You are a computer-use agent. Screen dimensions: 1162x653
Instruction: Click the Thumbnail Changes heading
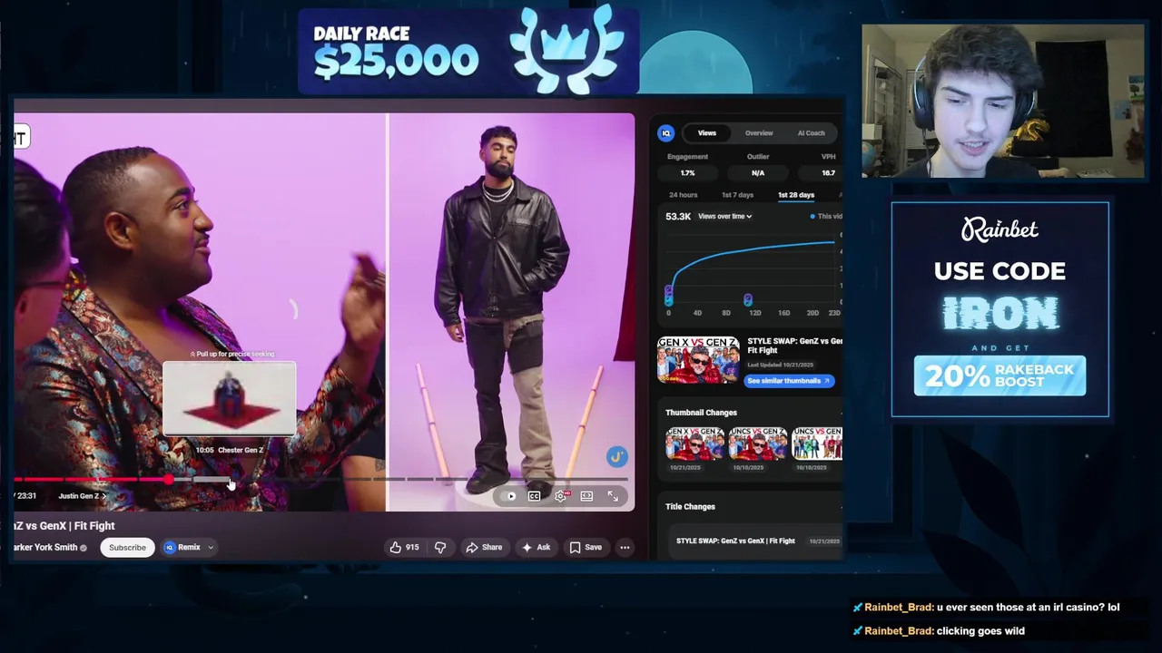pyautogui.click(x=701, y=413)
